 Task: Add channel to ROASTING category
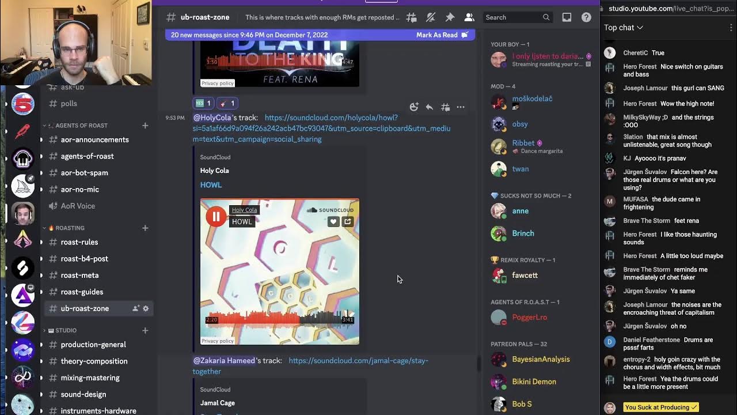point(145,228)
